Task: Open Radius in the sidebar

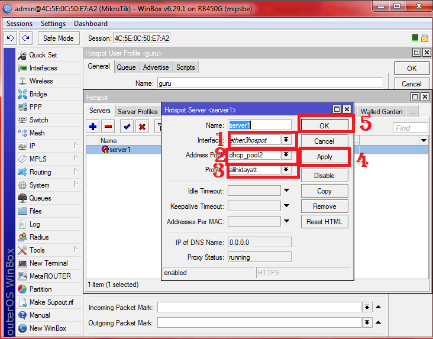Action: [x=49, y=237]
